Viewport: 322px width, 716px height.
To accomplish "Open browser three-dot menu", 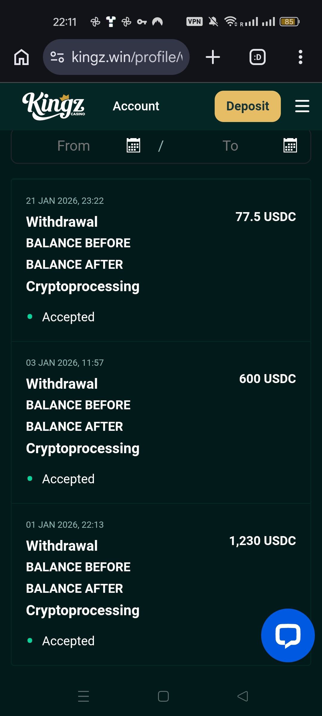I will point(300,57).
